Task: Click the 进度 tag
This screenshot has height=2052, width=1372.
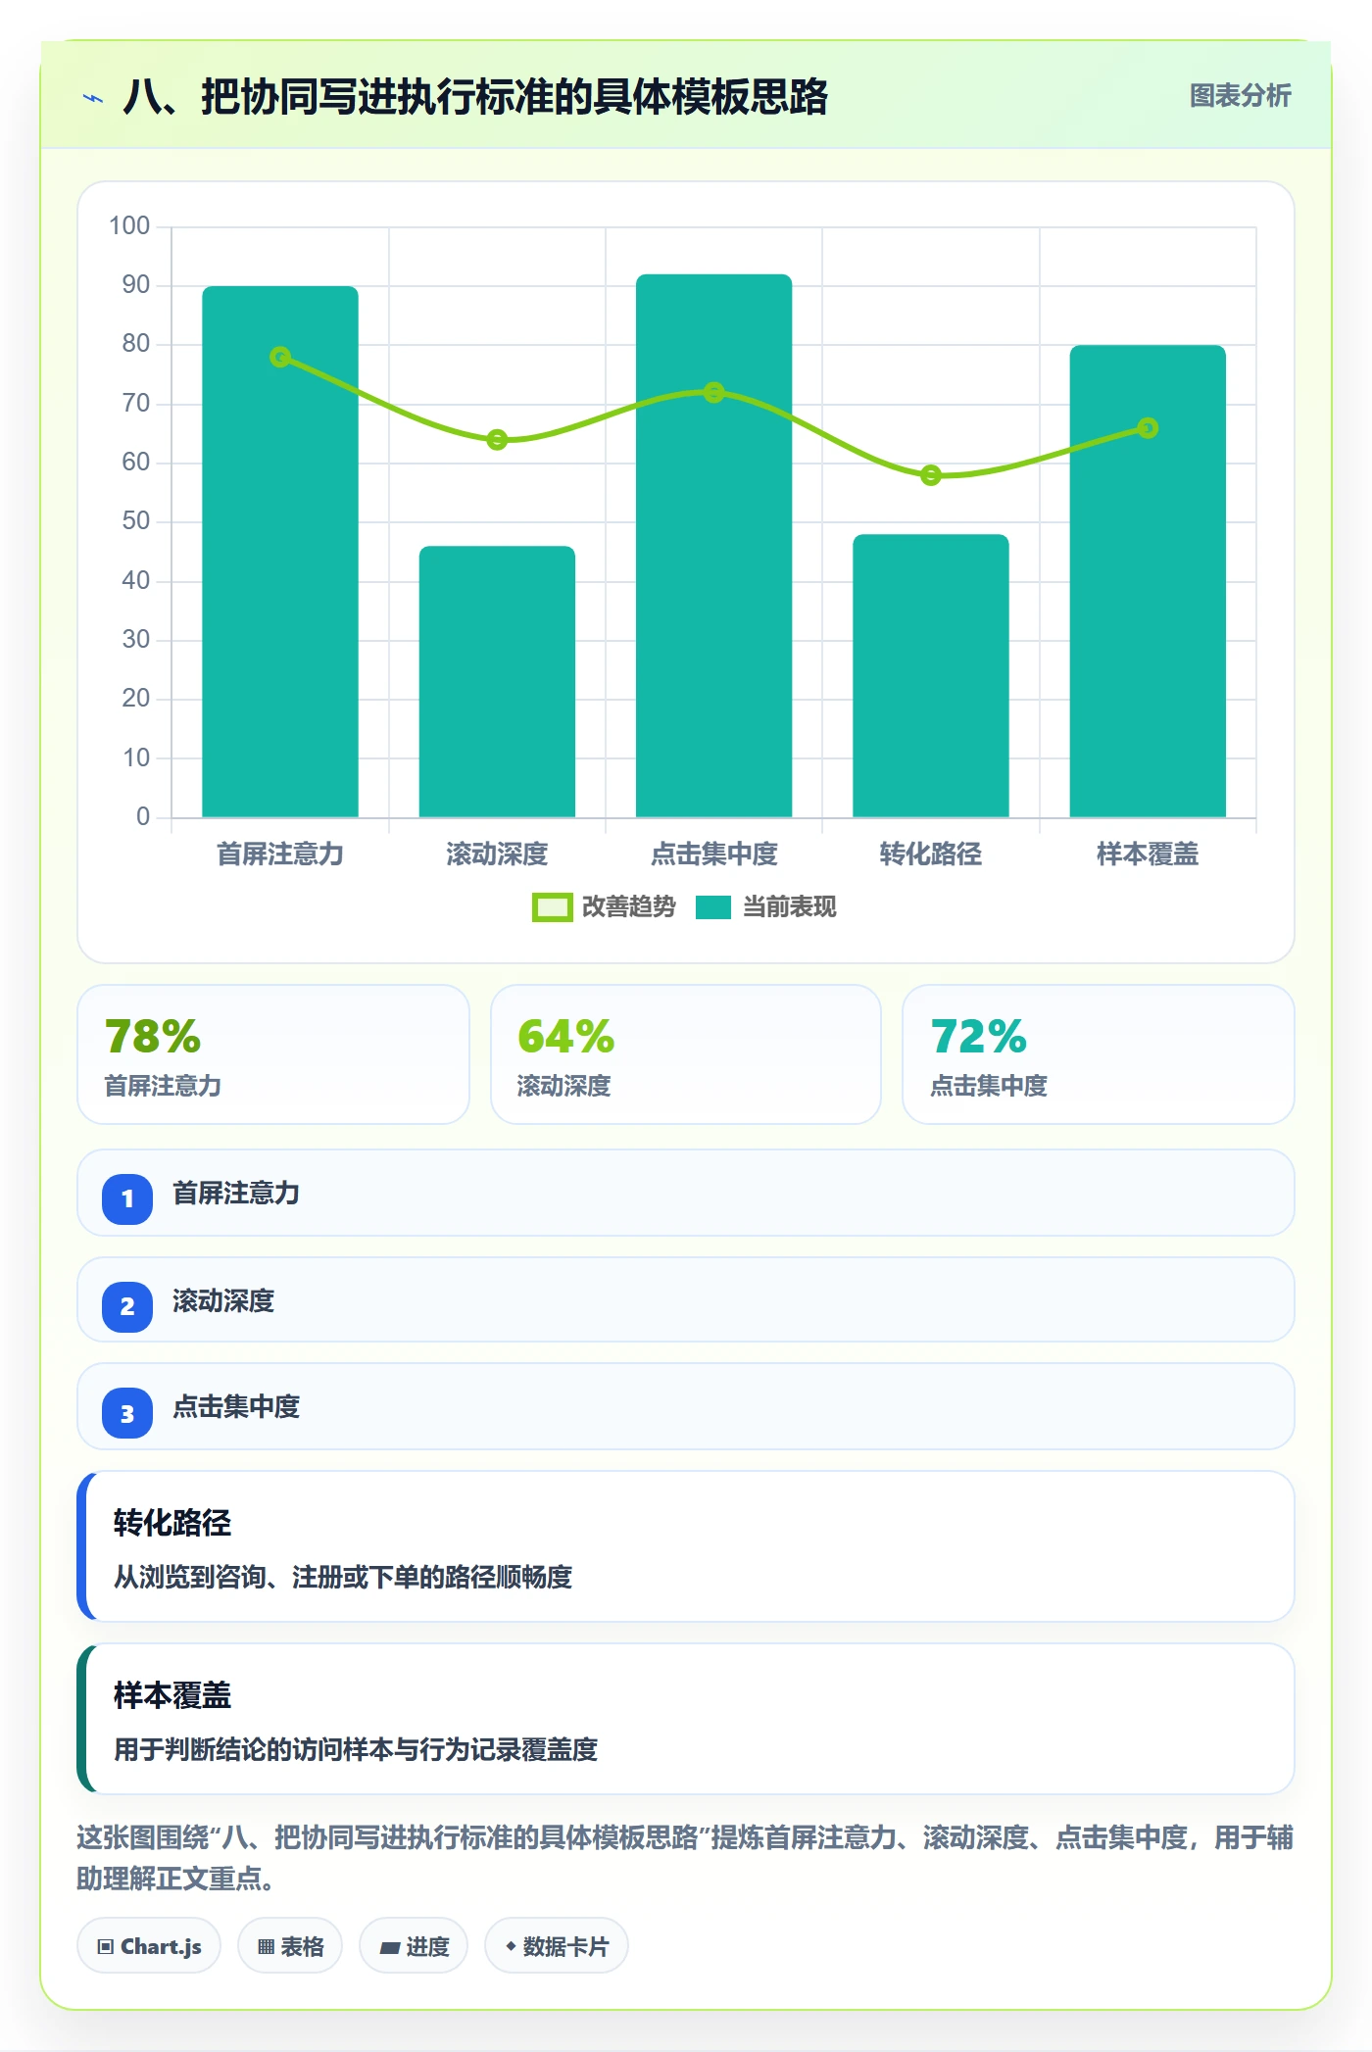Action: tap(414, 1946)
